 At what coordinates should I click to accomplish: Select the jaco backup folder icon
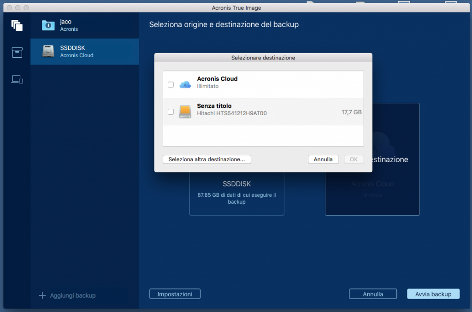48,25
